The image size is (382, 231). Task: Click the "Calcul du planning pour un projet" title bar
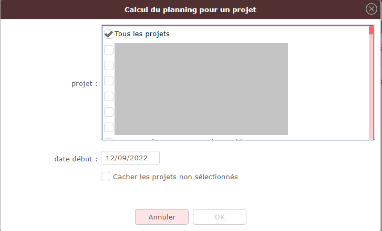[190, 9]
